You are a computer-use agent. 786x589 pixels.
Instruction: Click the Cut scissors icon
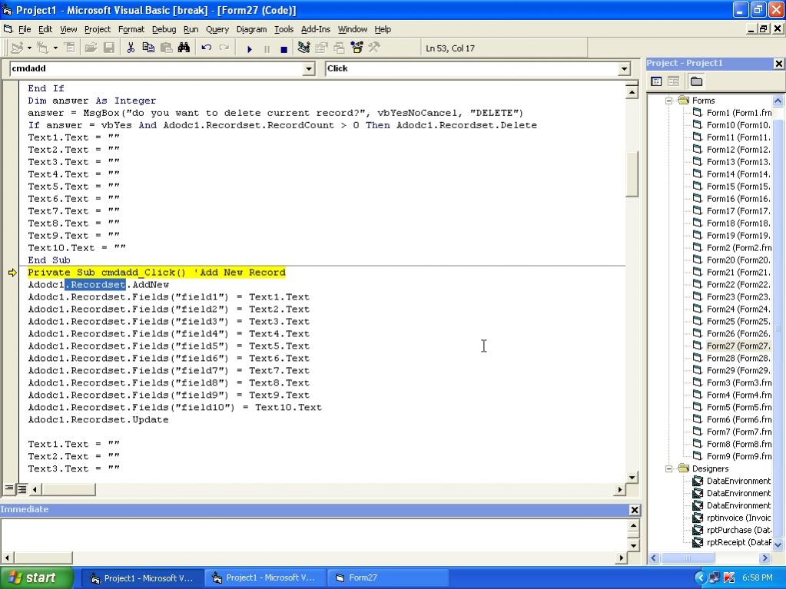pyautogui.click(x=131, y=48)
